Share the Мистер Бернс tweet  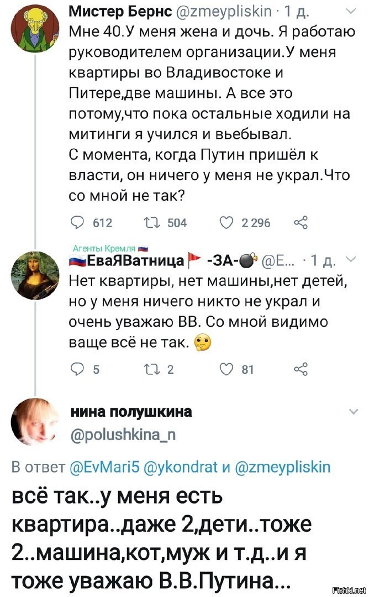(301, 222)
